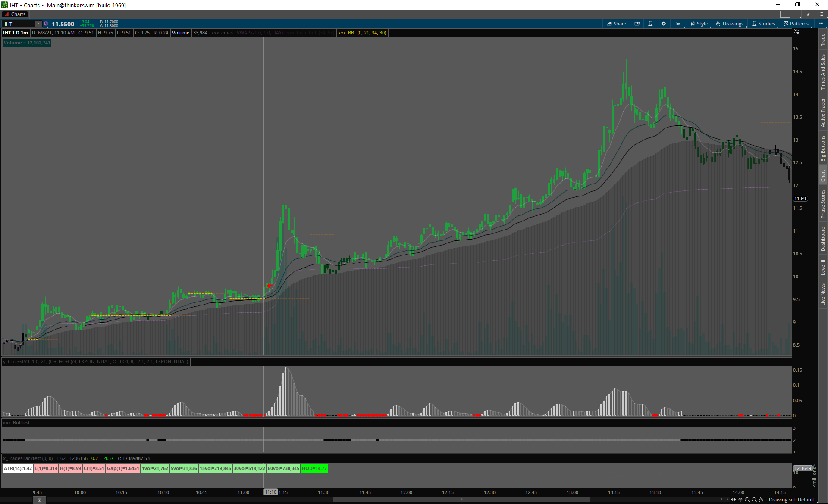
Task: Open the IHT symbol dropdown arrow
Action: coord(38,24)
